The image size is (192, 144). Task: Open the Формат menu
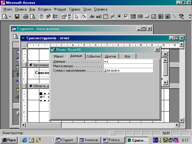coord(60,9)
